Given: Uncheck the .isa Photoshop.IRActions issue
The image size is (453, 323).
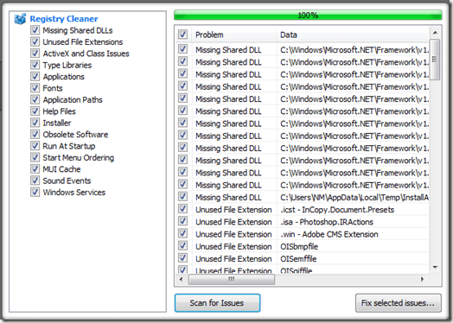Looking at the screenshot, I should (182, 221).
